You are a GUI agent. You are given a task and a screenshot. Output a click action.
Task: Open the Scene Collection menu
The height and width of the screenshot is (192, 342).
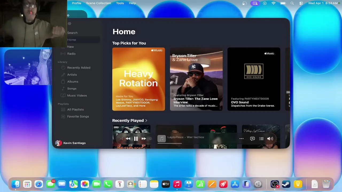coord(99,3)
